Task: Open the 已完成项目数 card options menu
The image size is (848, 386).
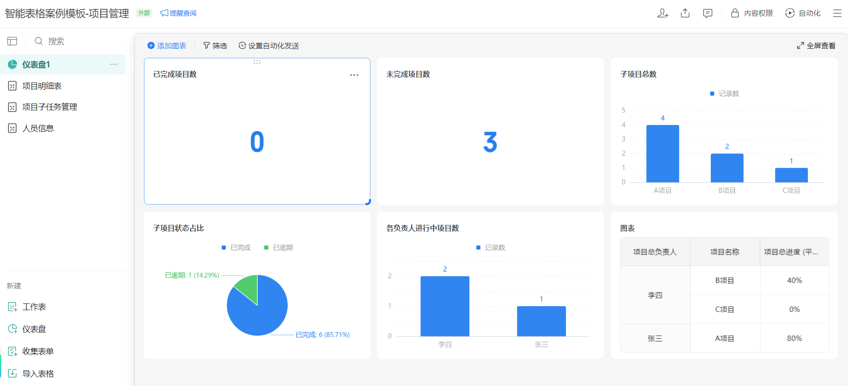Action: (354, 75)
